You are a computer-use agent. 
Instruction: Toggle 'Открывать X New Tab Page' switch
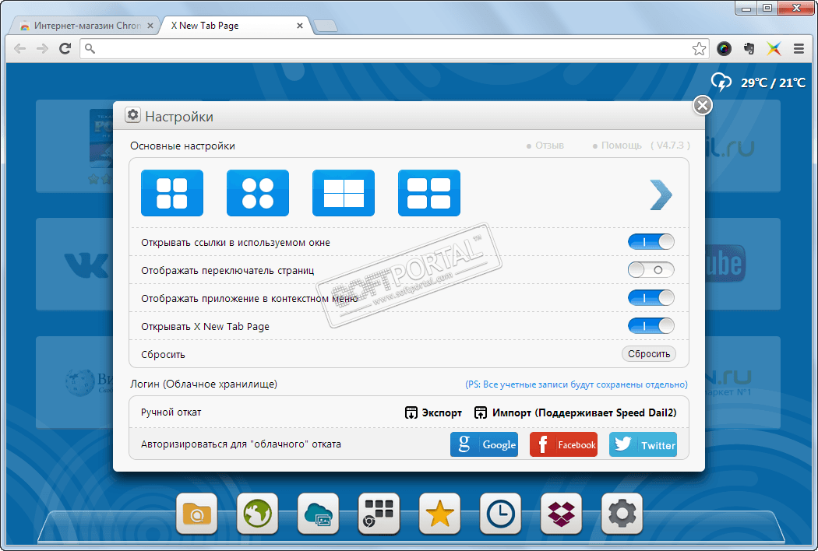651,326
